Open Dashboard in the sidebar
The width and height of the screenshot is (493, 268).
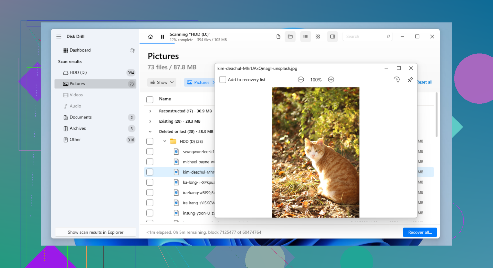[95, 50]
